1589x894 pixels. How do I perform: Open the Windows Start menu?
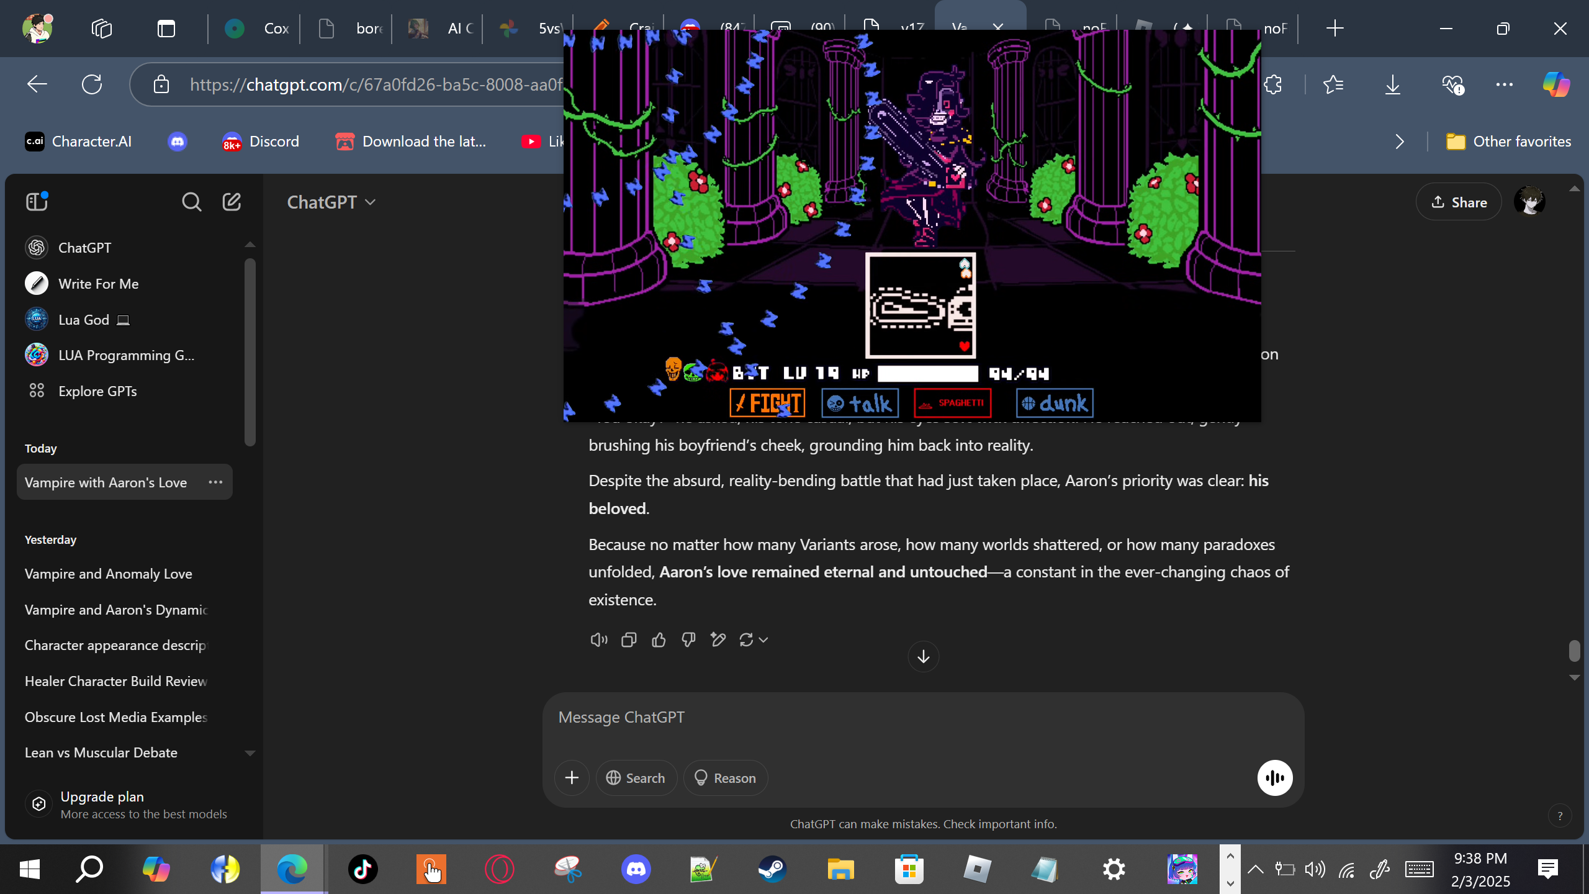(x=29, y=869)
